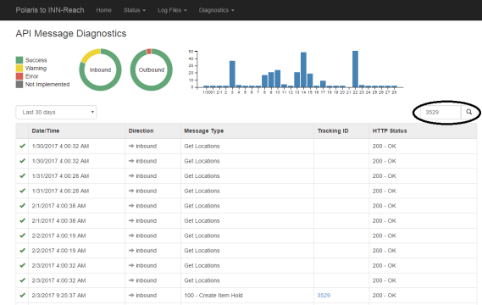Click the yellow Warning legend swatch

click(x=19, y=68)
